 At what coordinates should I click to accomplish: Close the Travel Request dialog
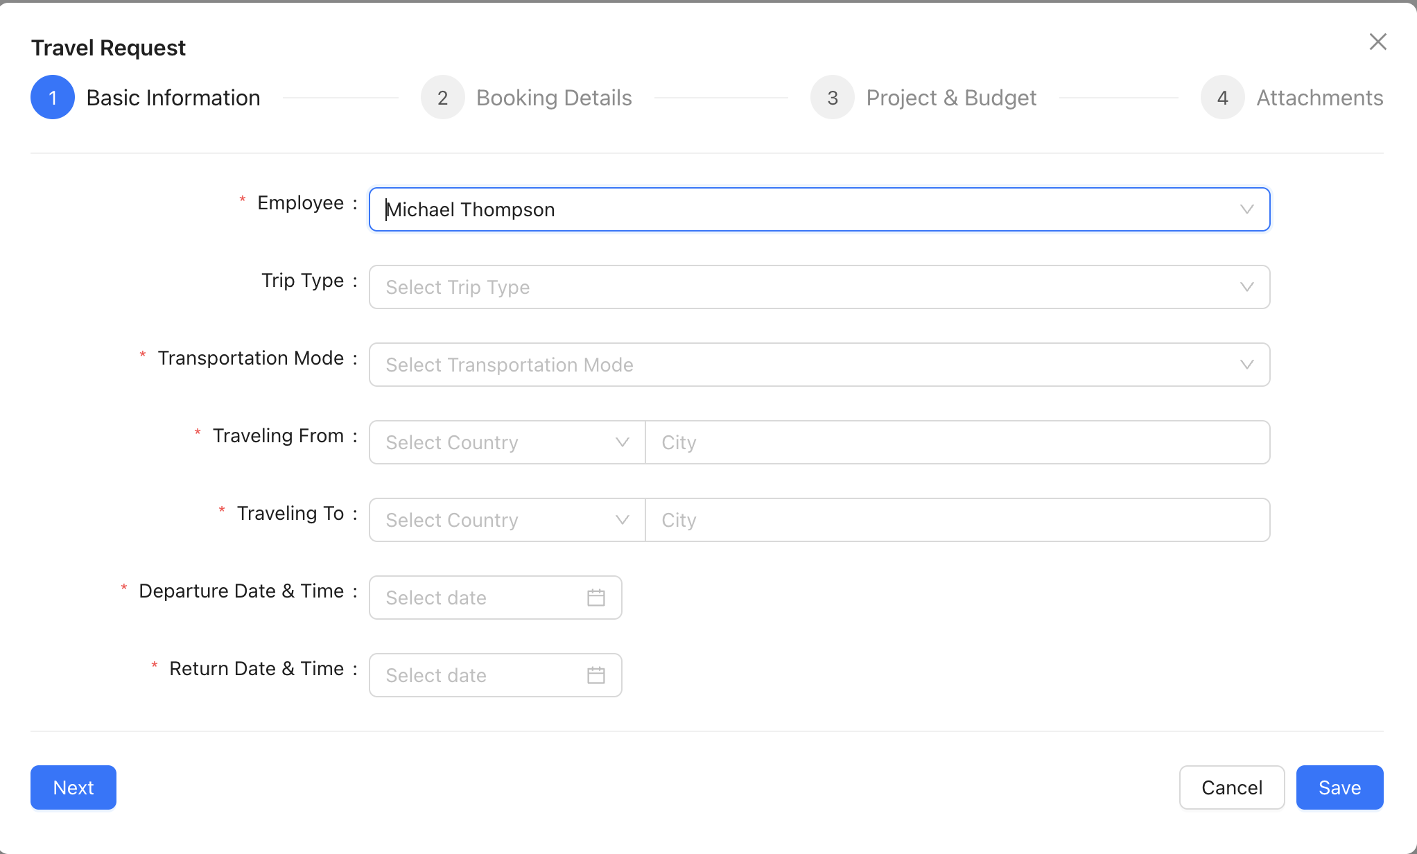coord(1378,42)
